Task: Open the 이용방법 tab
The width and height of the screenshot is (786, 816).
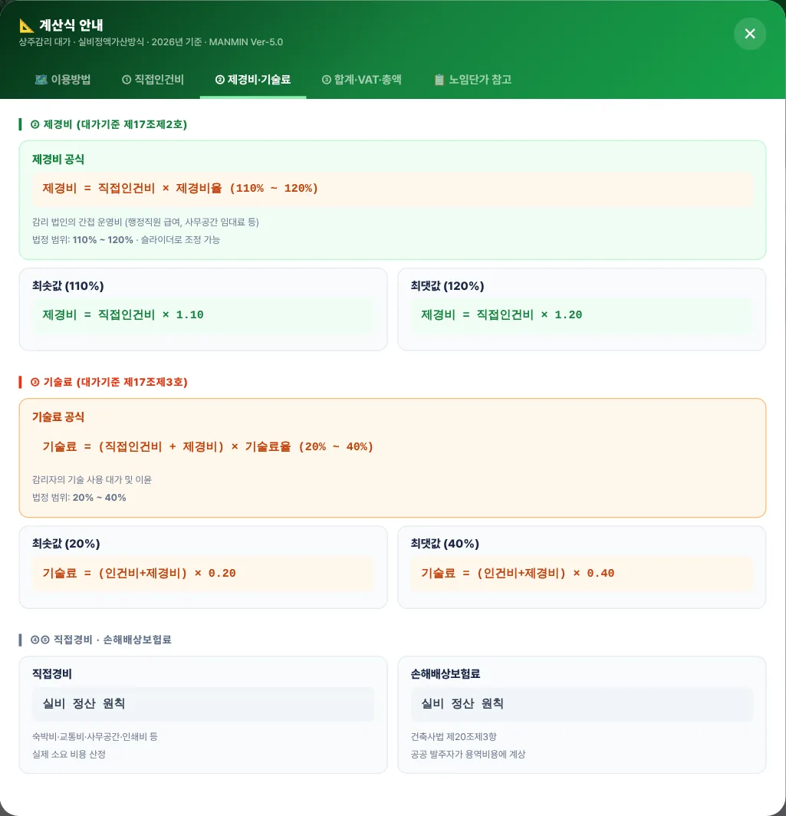Action: [x=62, y=80]
